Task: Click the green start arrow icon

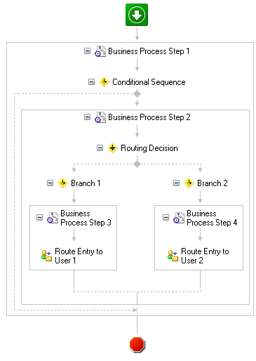Action: pyautogui.click(x=137, y=15)
